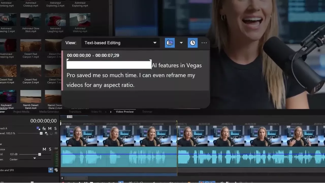
Task: Click the main timecode display 00:00:00;00
Action: [x=43, y=121]
